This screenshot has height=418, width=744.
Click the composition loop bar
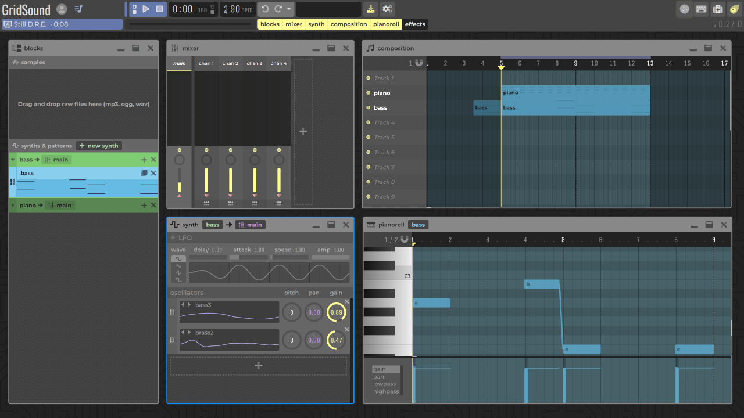pyautogui.click(x=575, y=57)
